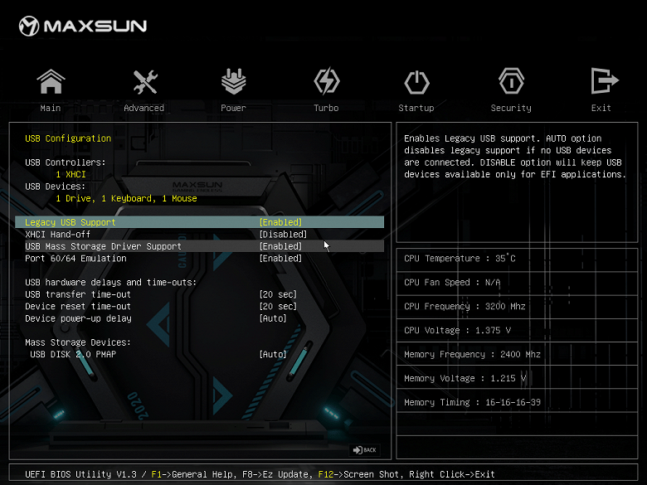Toggle XHCI Hand-off Disabled value
Viewport: 647px width, 485px height.
coord(283,235)
